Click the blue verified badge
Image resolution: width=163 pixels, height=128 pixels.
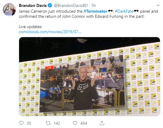[50, 5]
